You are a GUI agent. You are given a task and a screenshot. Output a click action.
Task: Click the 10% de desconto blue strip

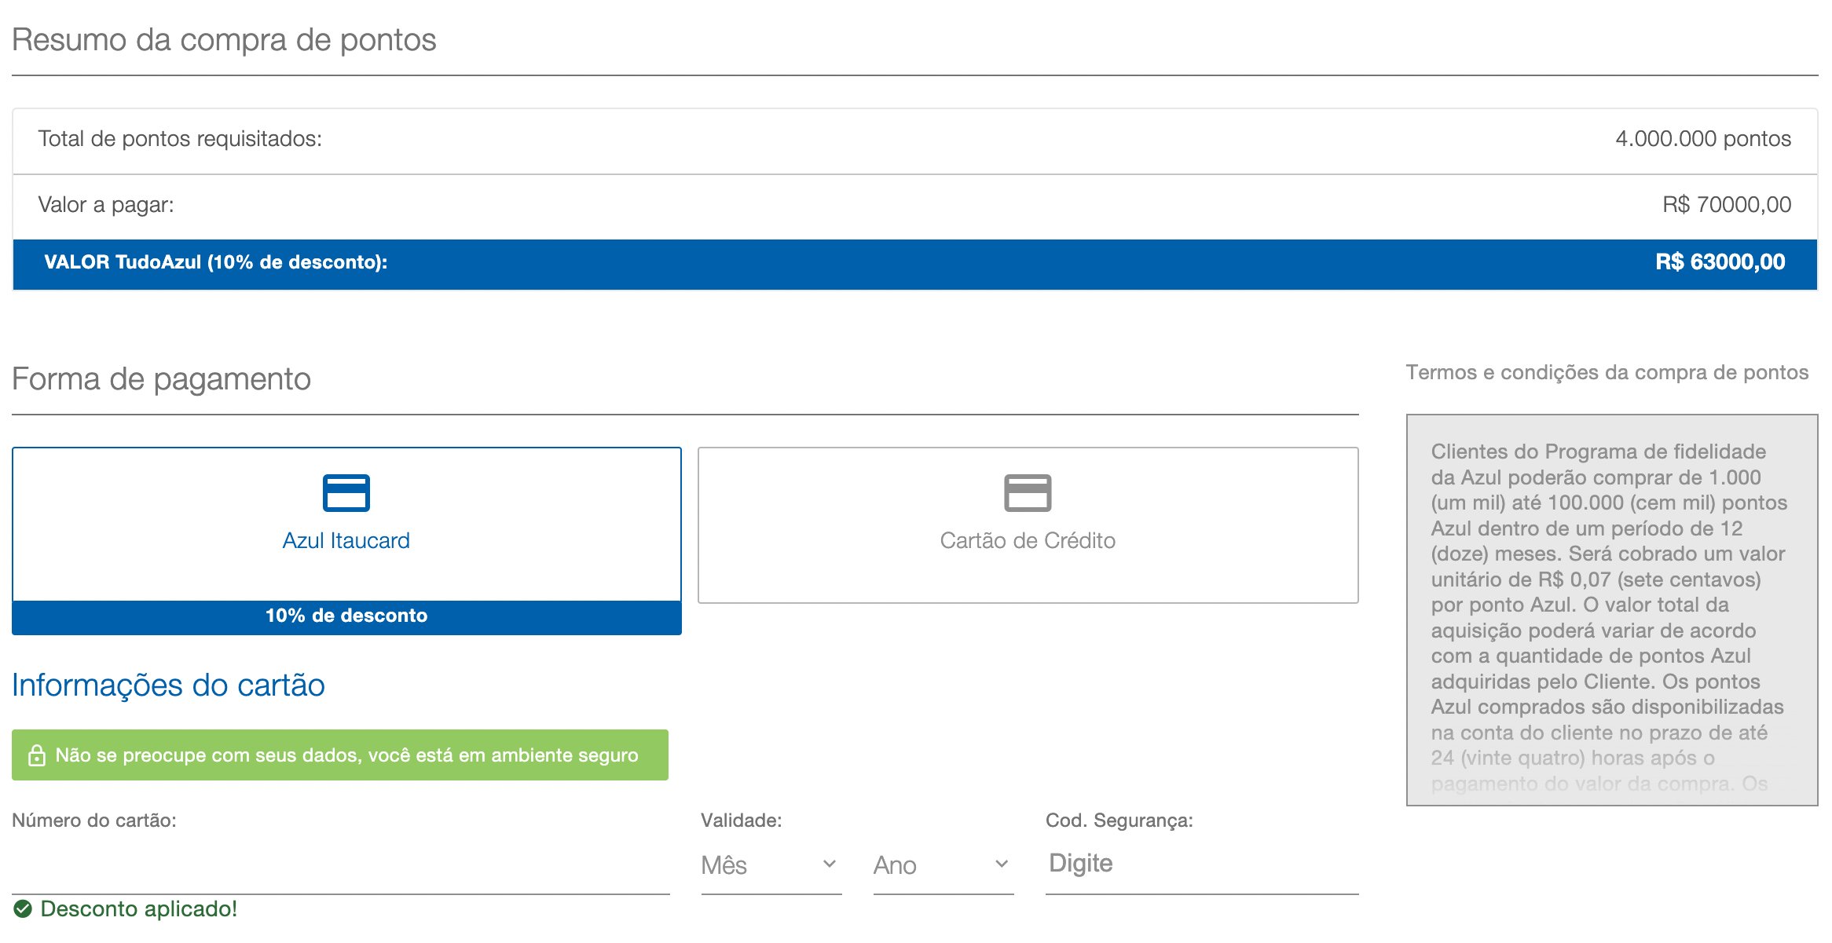[346, 617]
